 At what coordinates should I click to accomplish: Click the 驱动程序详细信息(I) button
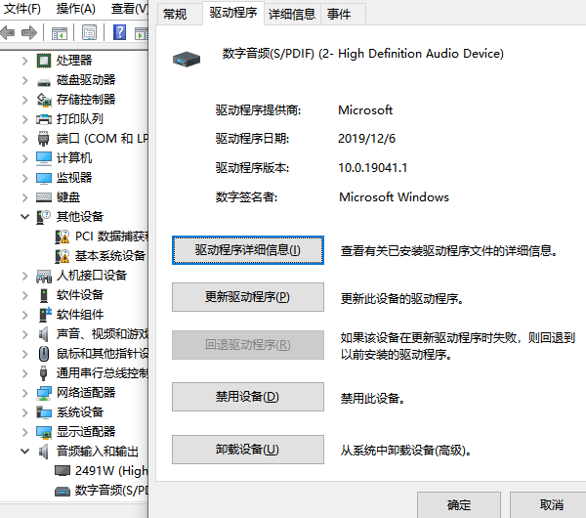[248, 250]
